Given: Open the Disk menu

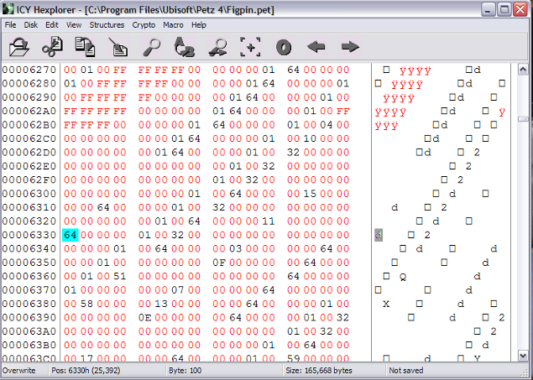Looking at the screenshot, I should [x=30, y=25].
